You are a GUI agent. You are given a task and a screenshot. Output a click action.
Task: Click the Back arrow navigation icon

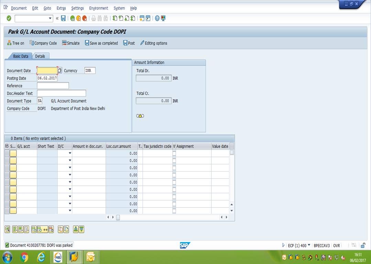(x=73, y=18)
